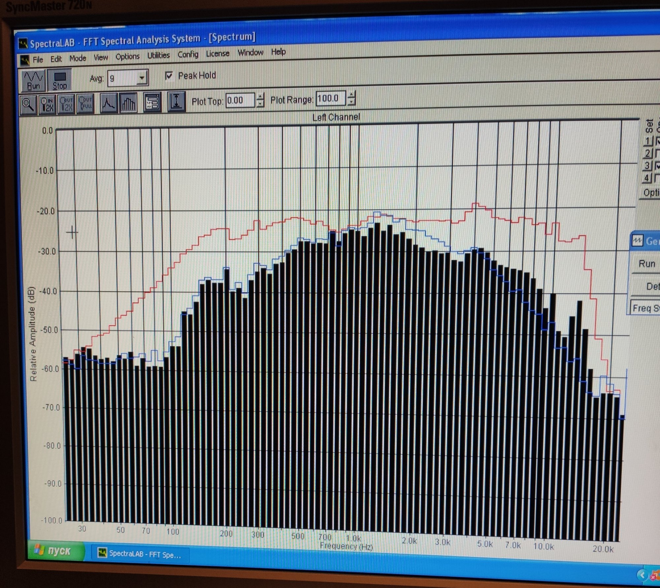Viewport: 660px width, 588px height.
Task: Click the Left Channel plot title
Action: (336, 117)
